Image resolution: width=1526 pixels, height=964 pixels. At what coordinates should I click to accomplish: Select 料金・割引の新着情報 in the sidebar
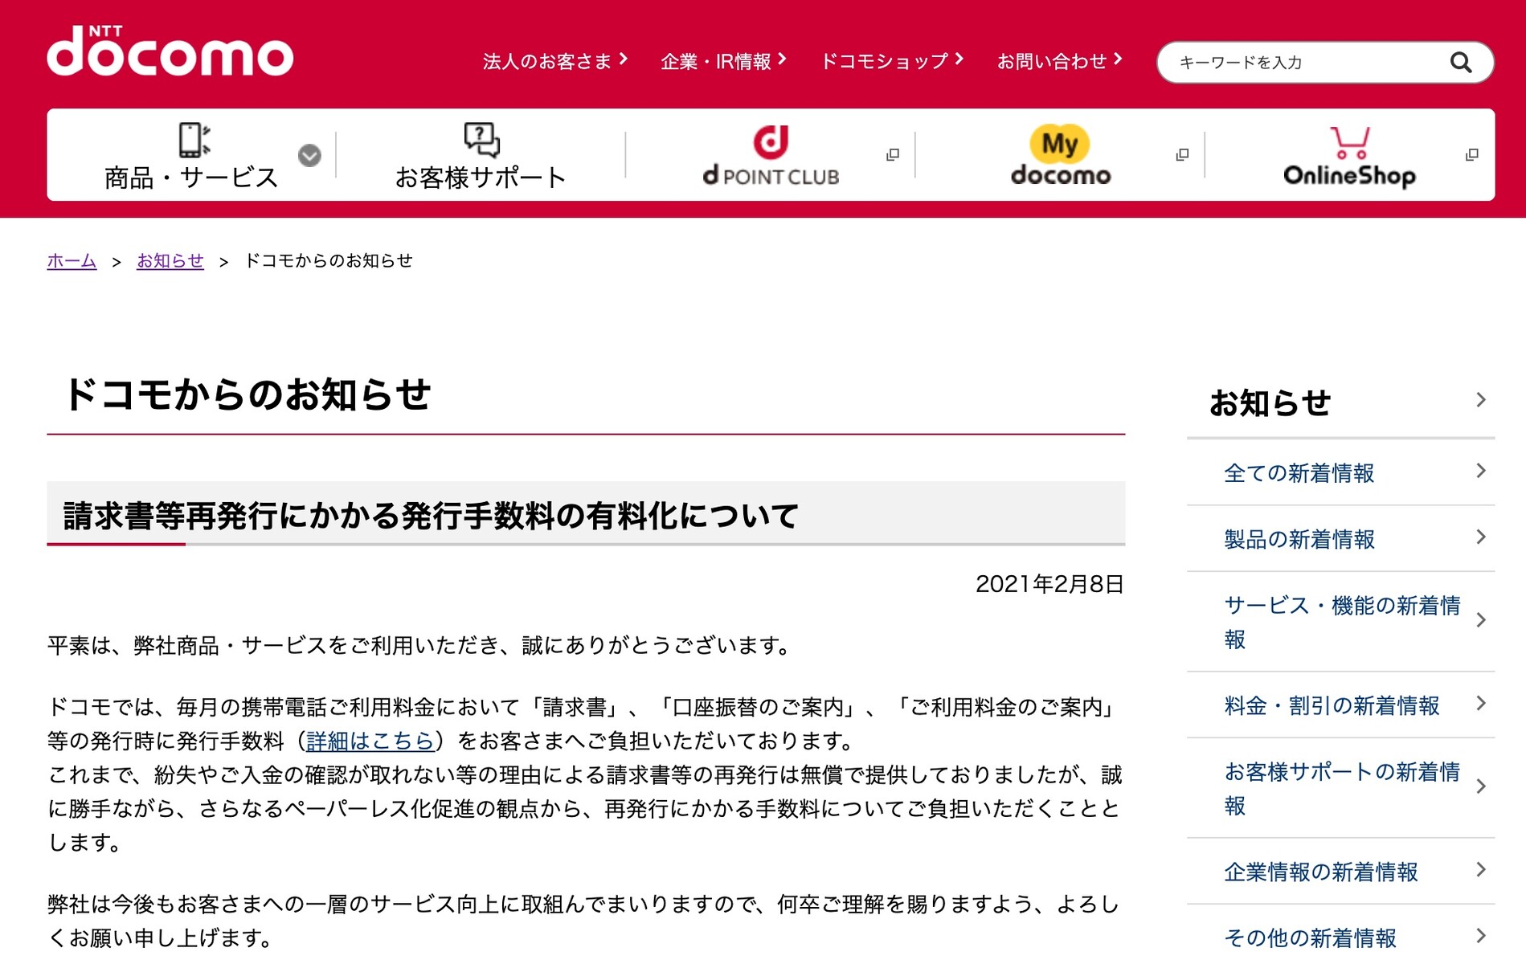(x=1332, y=705)
